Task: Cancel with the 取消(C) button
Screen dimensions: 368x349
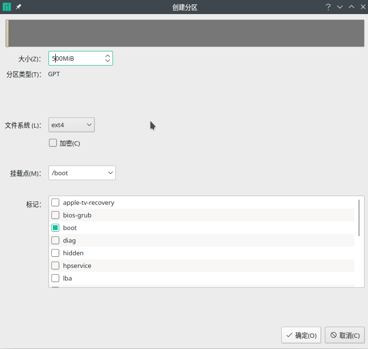Action: 345,335
